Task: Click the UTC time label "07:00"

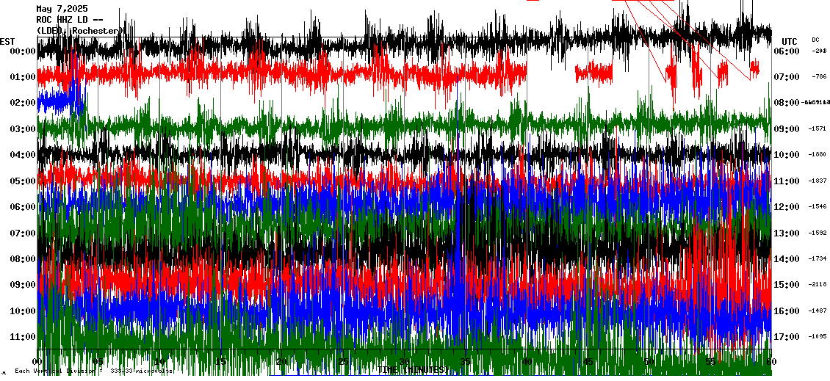Action: [787, 77]
